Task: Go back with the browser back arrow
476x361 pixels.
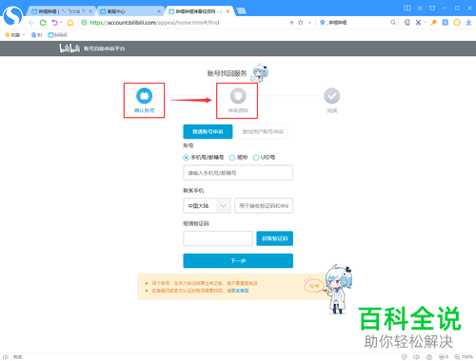Action: click(31, 23)
